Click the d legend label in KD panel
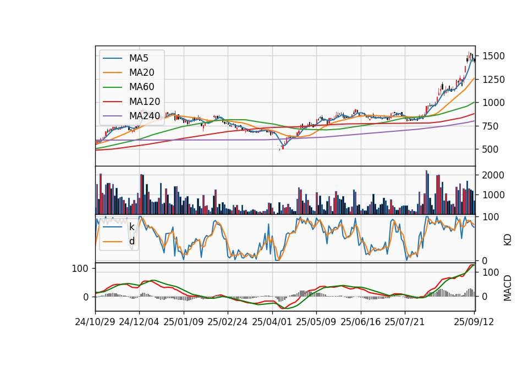The image size is (528, 379). coord(131,242)
